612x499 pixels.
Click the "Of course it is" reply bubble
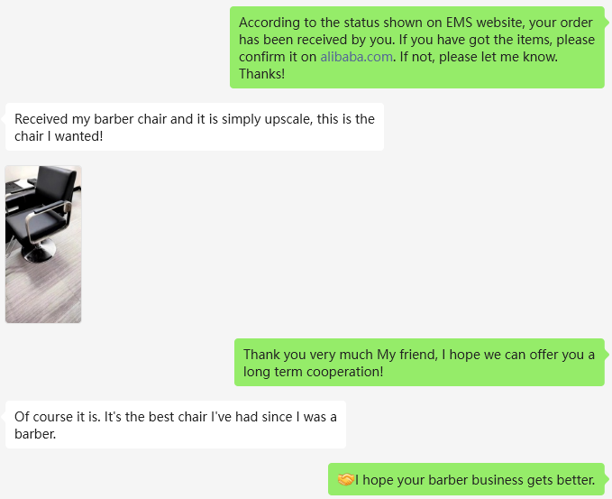tap(176, 424)
